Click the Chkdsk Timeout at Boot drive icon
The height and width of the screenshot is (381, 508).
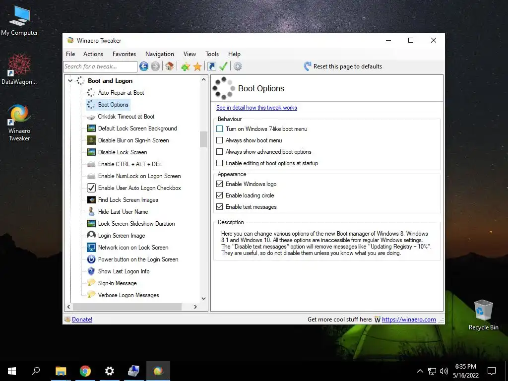[x=91, y=117]
